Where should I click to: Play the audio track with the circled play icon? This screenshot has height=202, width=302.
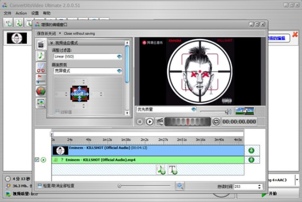44,160
